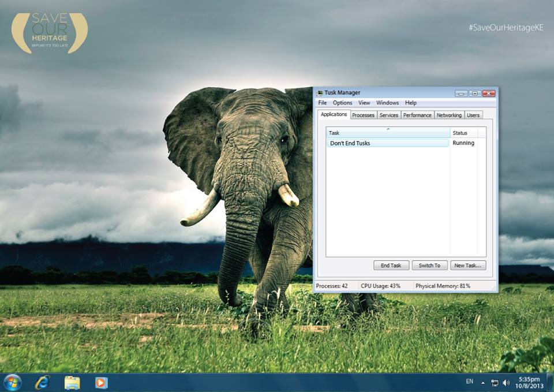Open Windows Media Player from taskbar

coord(101,382)
